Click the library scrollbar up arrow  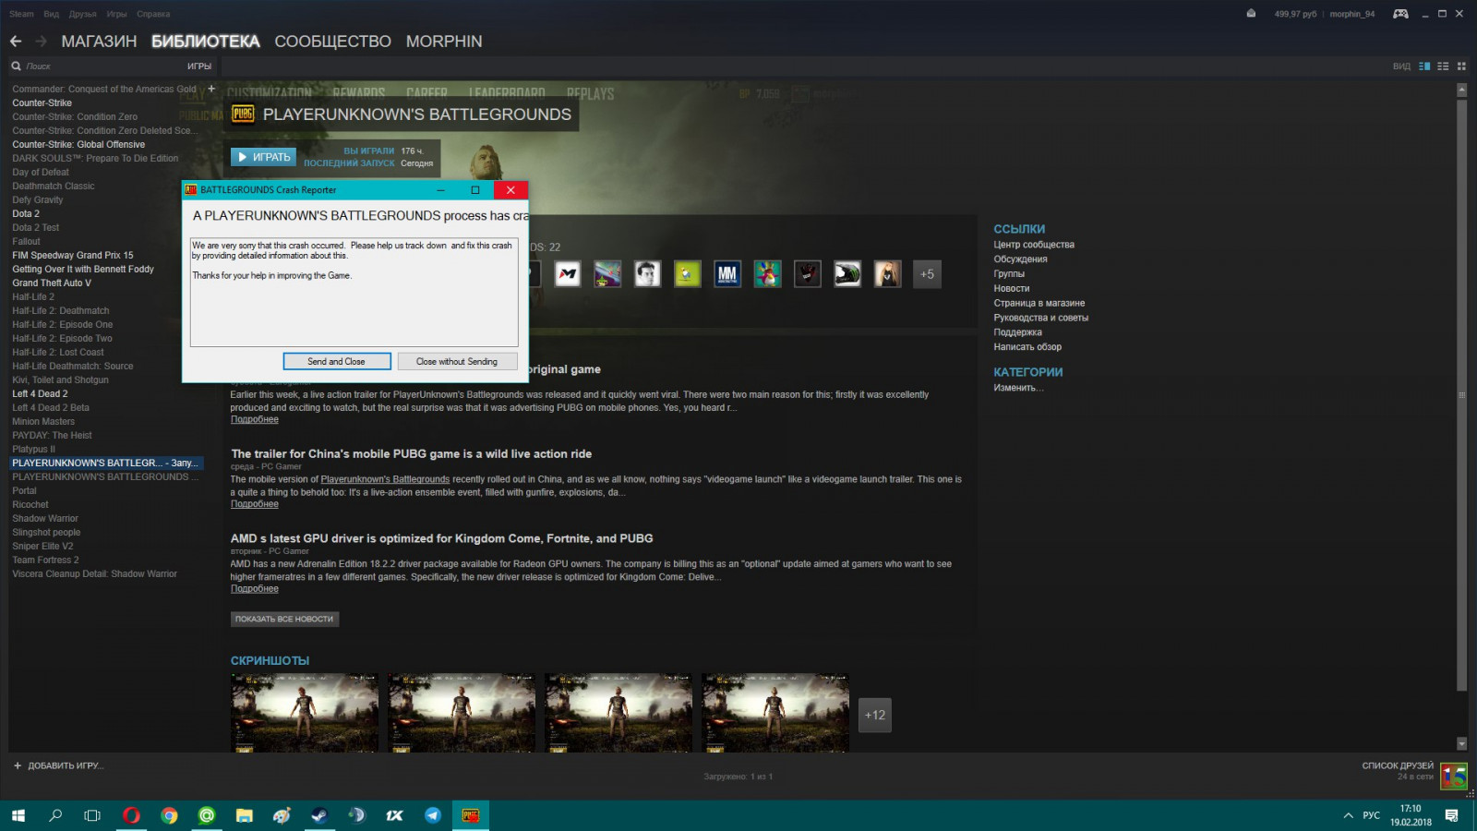pyautogui.click(x=1461, y=90)
